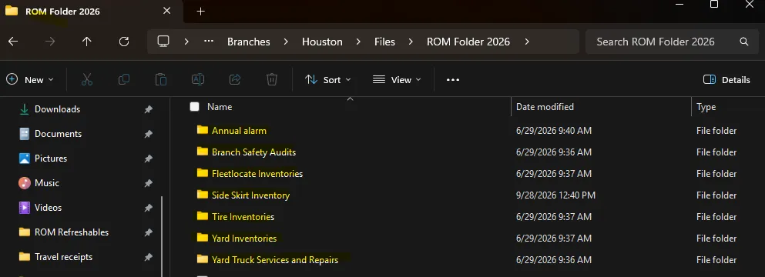Click the search magnifier icon
This screenshot has width=765, height=277.
[744, 42]
